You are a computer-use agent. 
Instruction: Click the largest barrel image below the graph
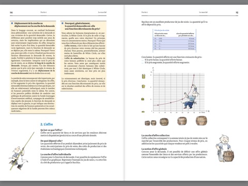[202, 120]
